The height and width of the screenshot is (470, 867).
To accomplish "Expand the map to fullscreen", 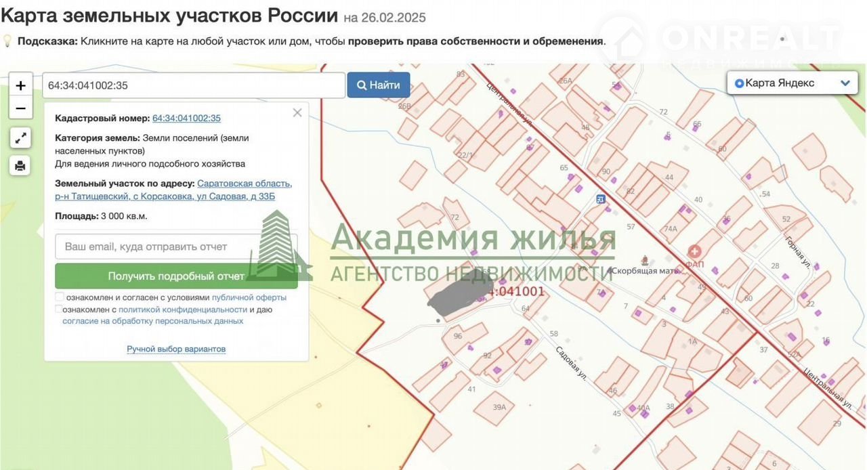I will 20,138.
